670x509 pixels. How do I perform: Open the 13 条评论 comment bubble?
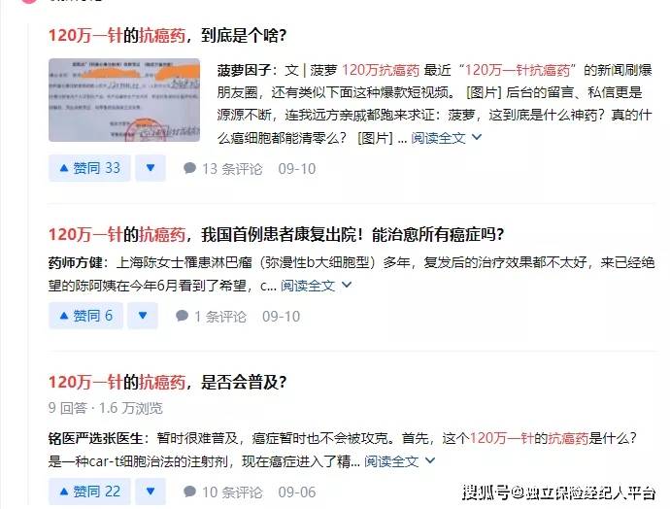222,169
